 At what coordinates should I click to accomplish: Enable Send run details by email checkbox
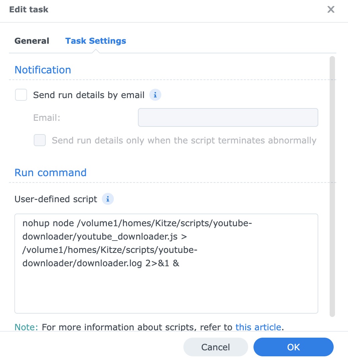tap(21, 95)
